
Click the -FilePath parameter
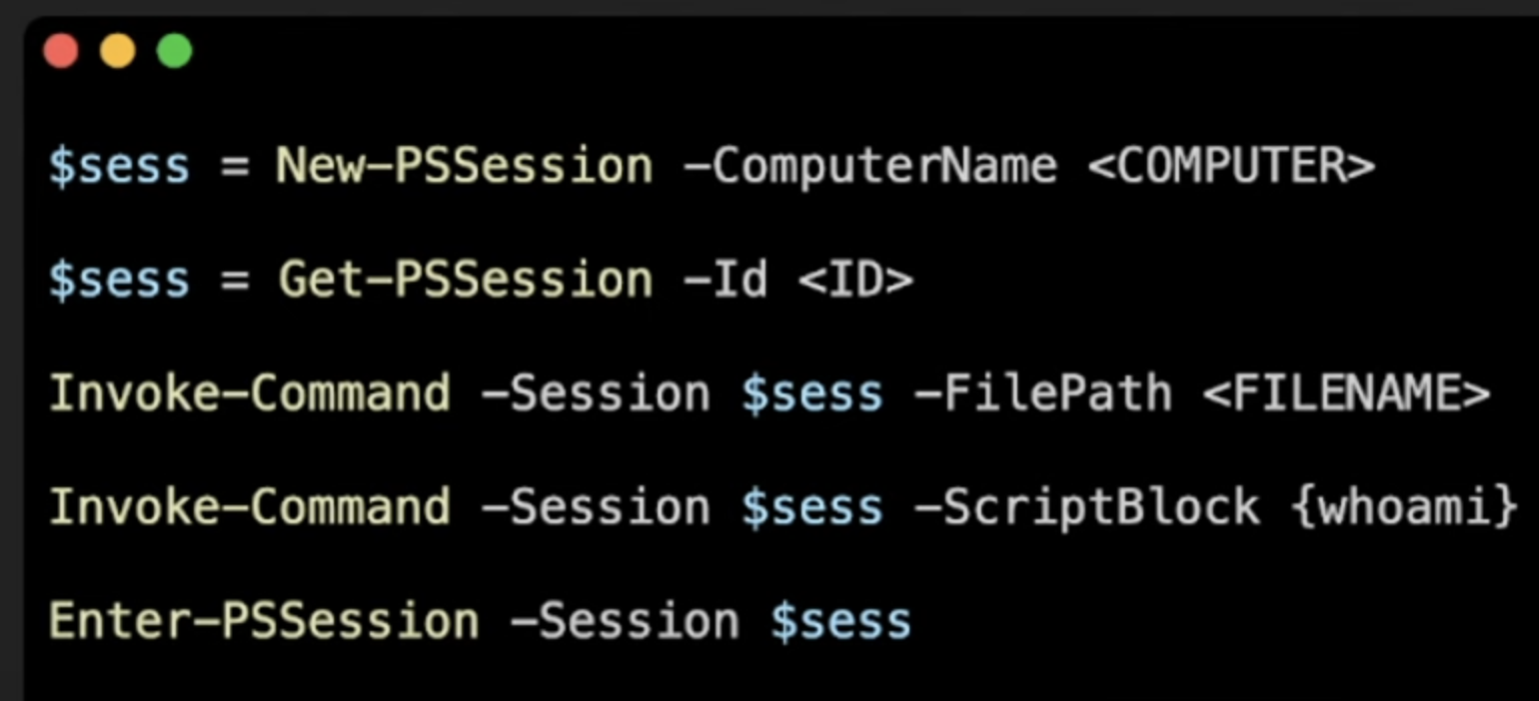coord(1043,393)
